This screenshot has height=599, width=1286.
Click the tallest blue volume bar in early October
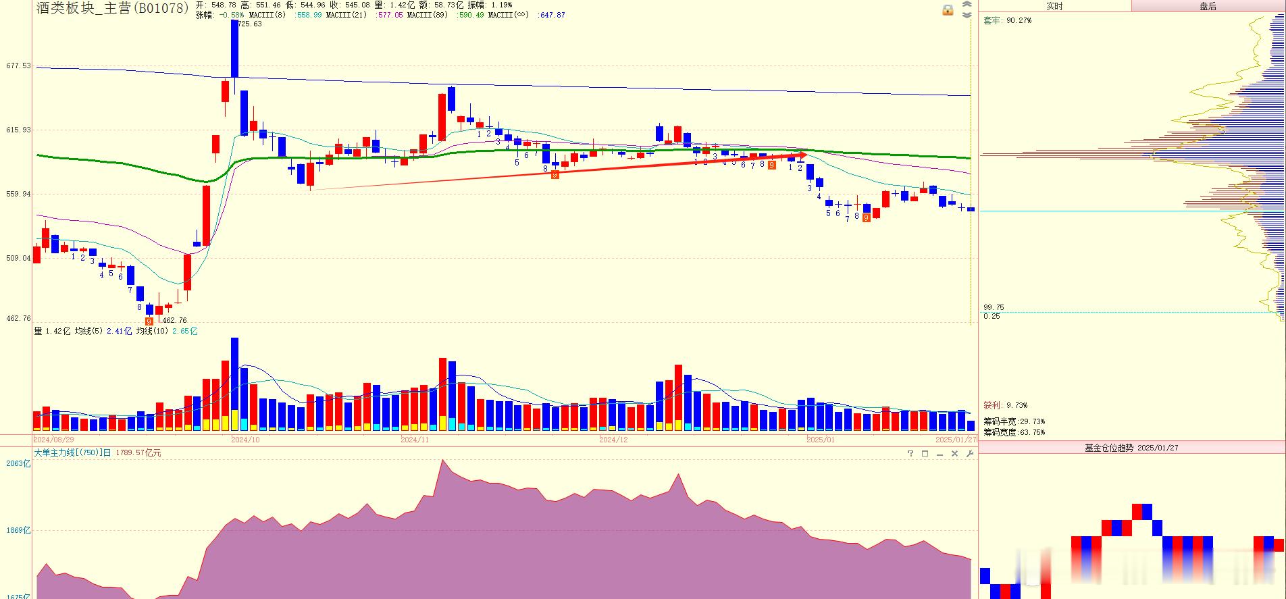tap(235, 384)
